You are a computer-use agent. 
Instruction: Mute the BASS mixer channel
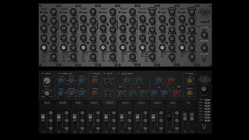point(50,108)
